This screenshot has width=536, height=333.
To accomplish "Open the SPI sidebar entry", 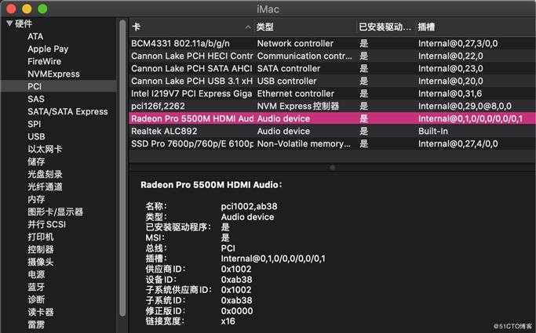I will (x=35, y=124).
